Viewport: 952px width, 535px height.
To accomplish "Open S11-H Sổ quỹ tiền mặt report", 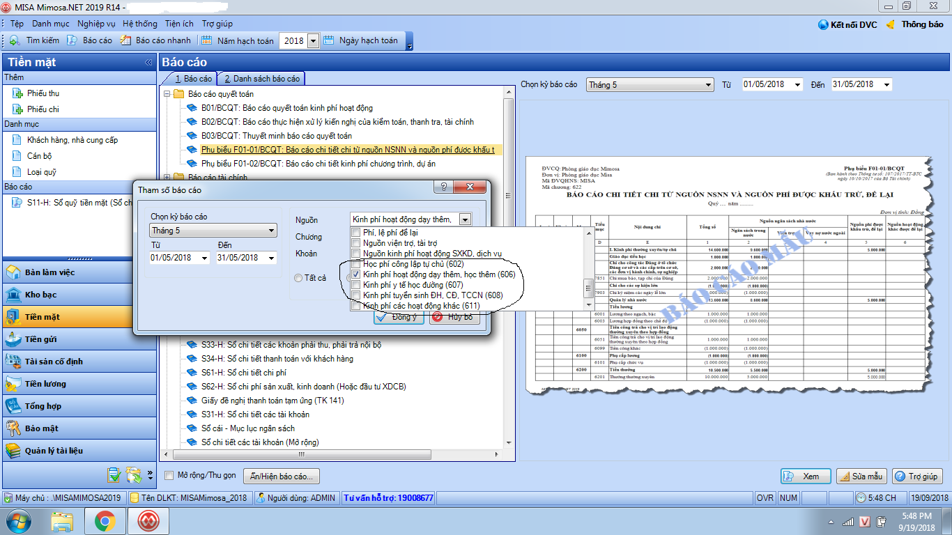I will [72, 203].
